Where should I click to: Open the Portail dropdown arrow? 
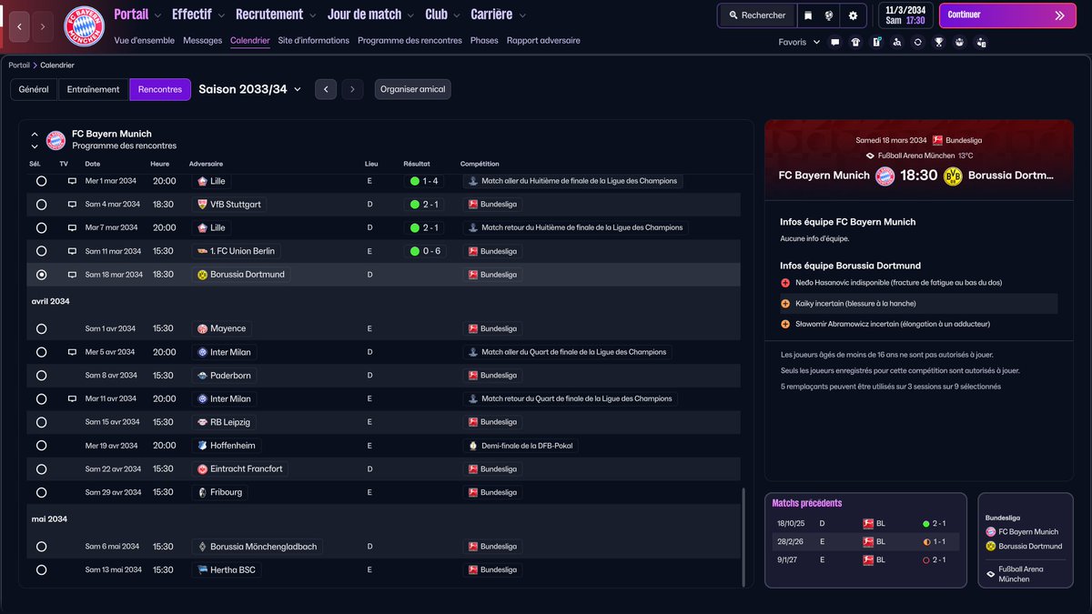click(x=158, y=15)
